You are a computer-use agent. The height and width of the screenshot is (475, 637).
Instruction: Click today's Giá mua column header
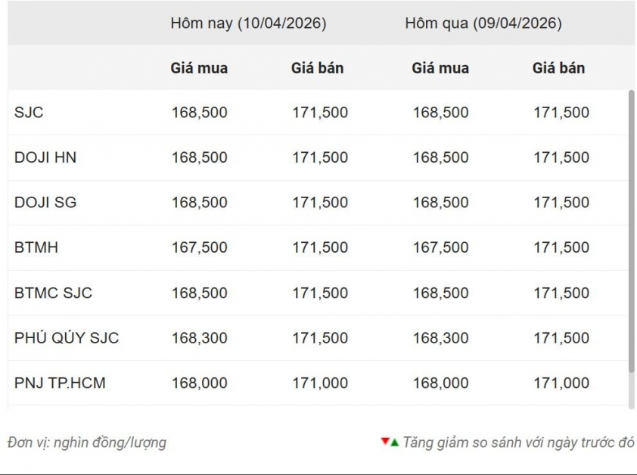tap(199, 68)
